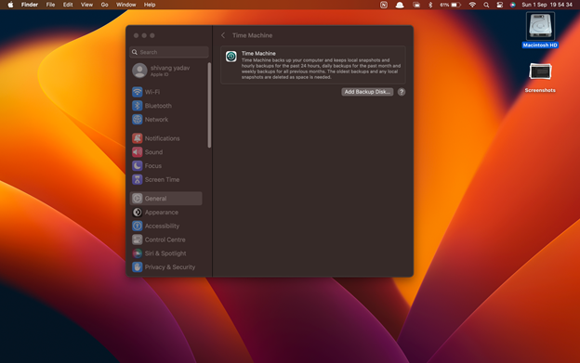Screen dimensions: 580x363
Task: Open Siri & Spotlight settings
Action: (x=166, y=253)
